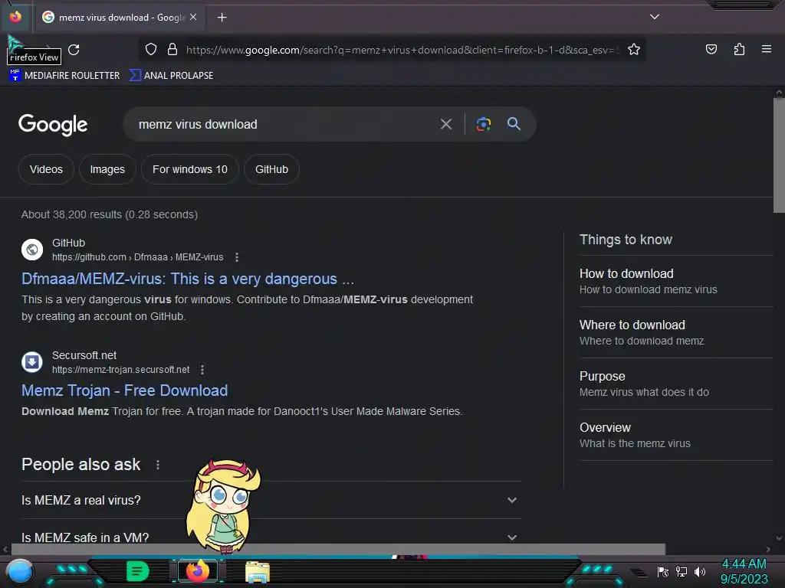Click horizontal scrollbar right arrow
This screenshot has width=785, height=588.
click(768, 549)
